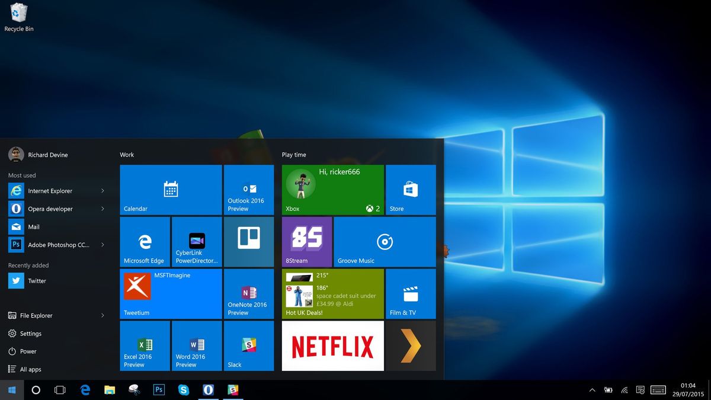
Task: Expand the Adobe Photoshop CC submenu arrow
Action: point(103,244)
